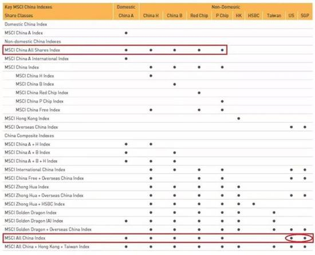Click the circled SGP dot in MSCI All China Index row
This screenshot has height=255, width=315.
pos(305,238)
